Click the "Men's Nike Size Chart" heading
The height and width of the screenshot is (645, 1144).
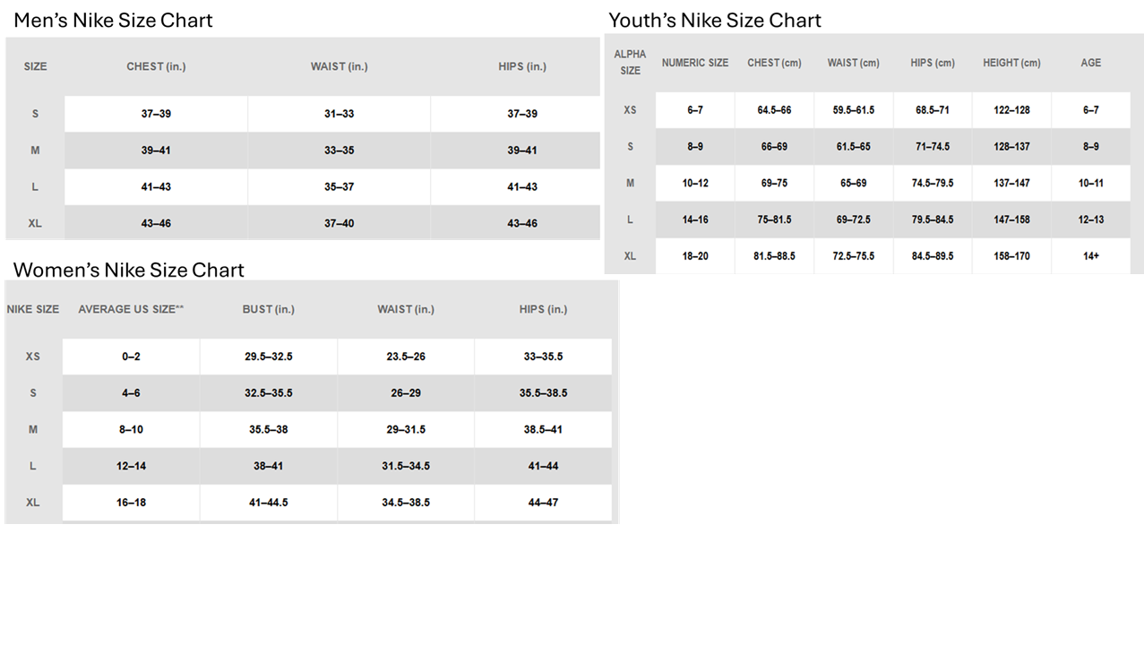pyautogui.click(x=113, y=20)
